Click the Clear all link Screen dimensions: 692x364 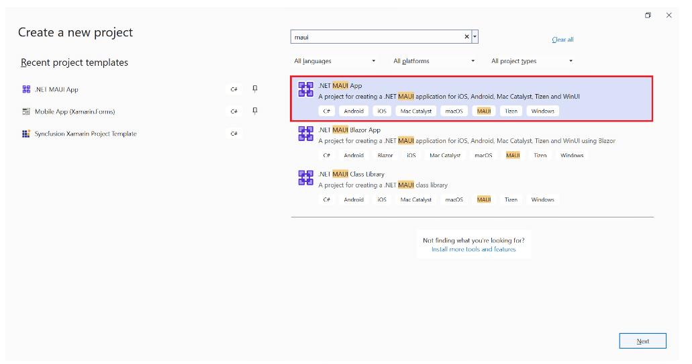click(562, 40)
